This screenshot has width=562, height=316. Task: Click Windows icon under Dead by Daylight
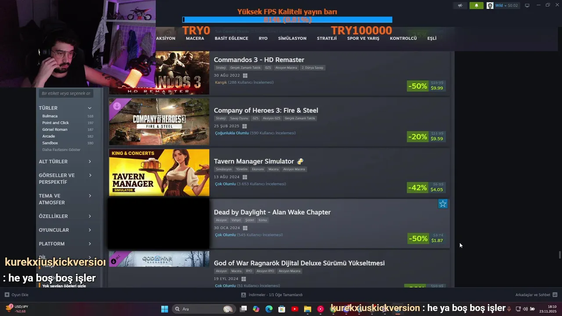[245, 228]
